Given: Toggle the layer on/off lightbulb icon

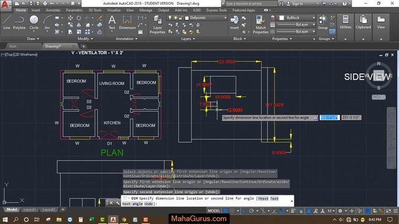Looking at the screenshot, I should coord(170,18).
